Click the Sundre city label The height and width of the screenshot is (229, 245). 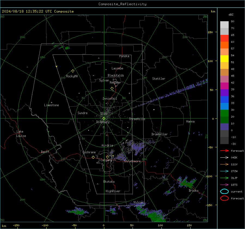pyautogui.click(x=82, y=113)
